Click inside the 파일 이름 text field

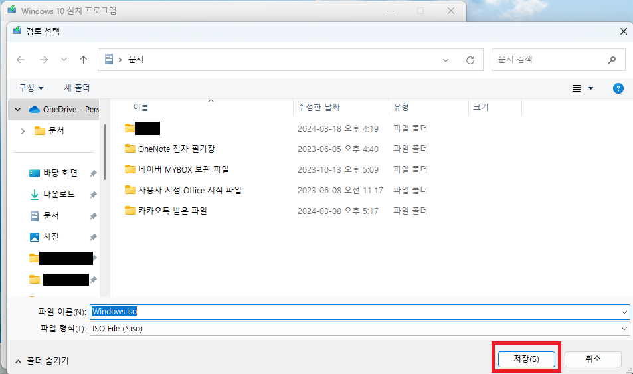(355, 312)
